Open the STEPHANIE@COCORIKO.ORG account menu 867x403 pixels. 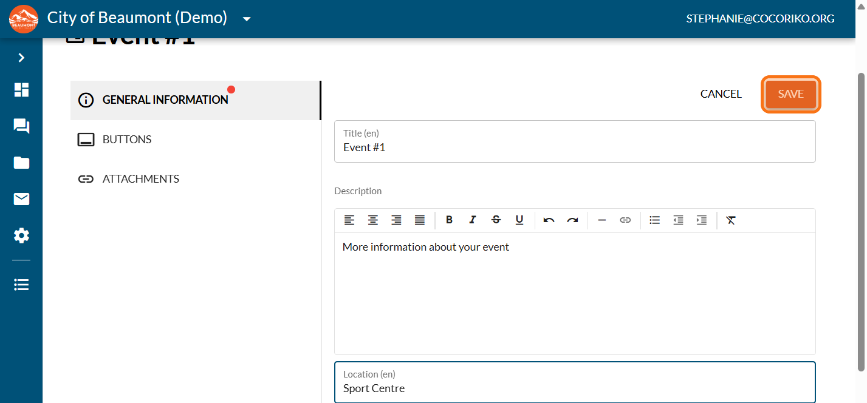coord(760,19)
